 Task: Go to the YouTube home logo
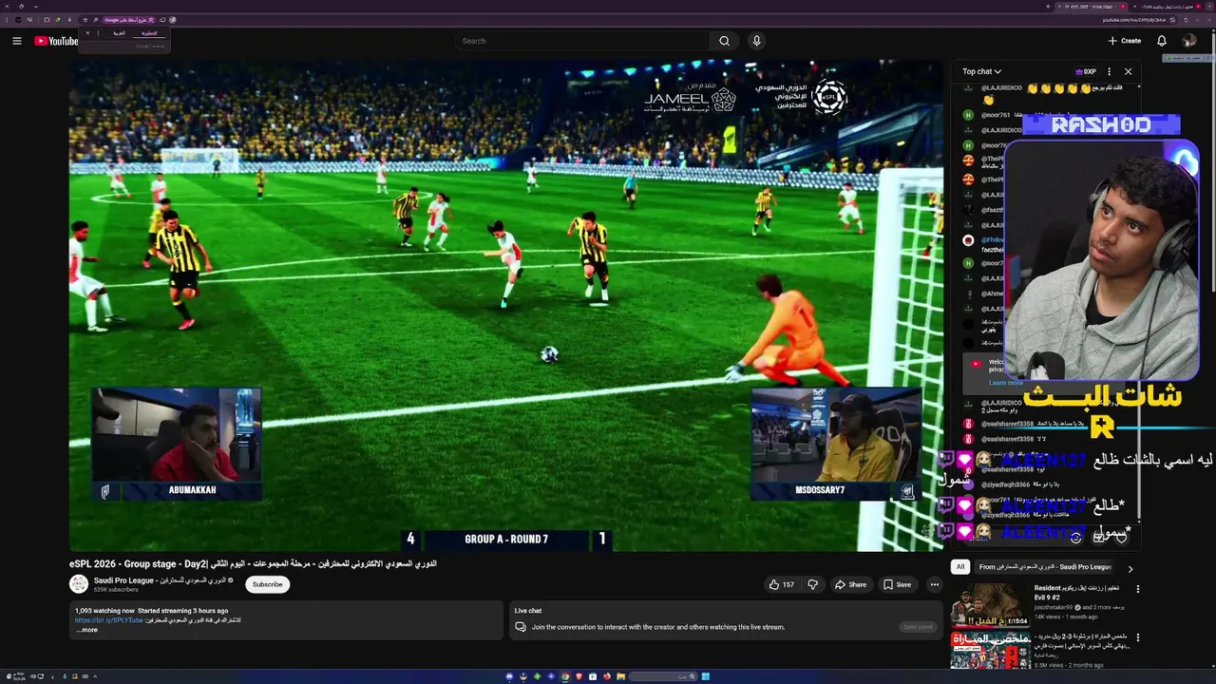[x=56, y=41]
